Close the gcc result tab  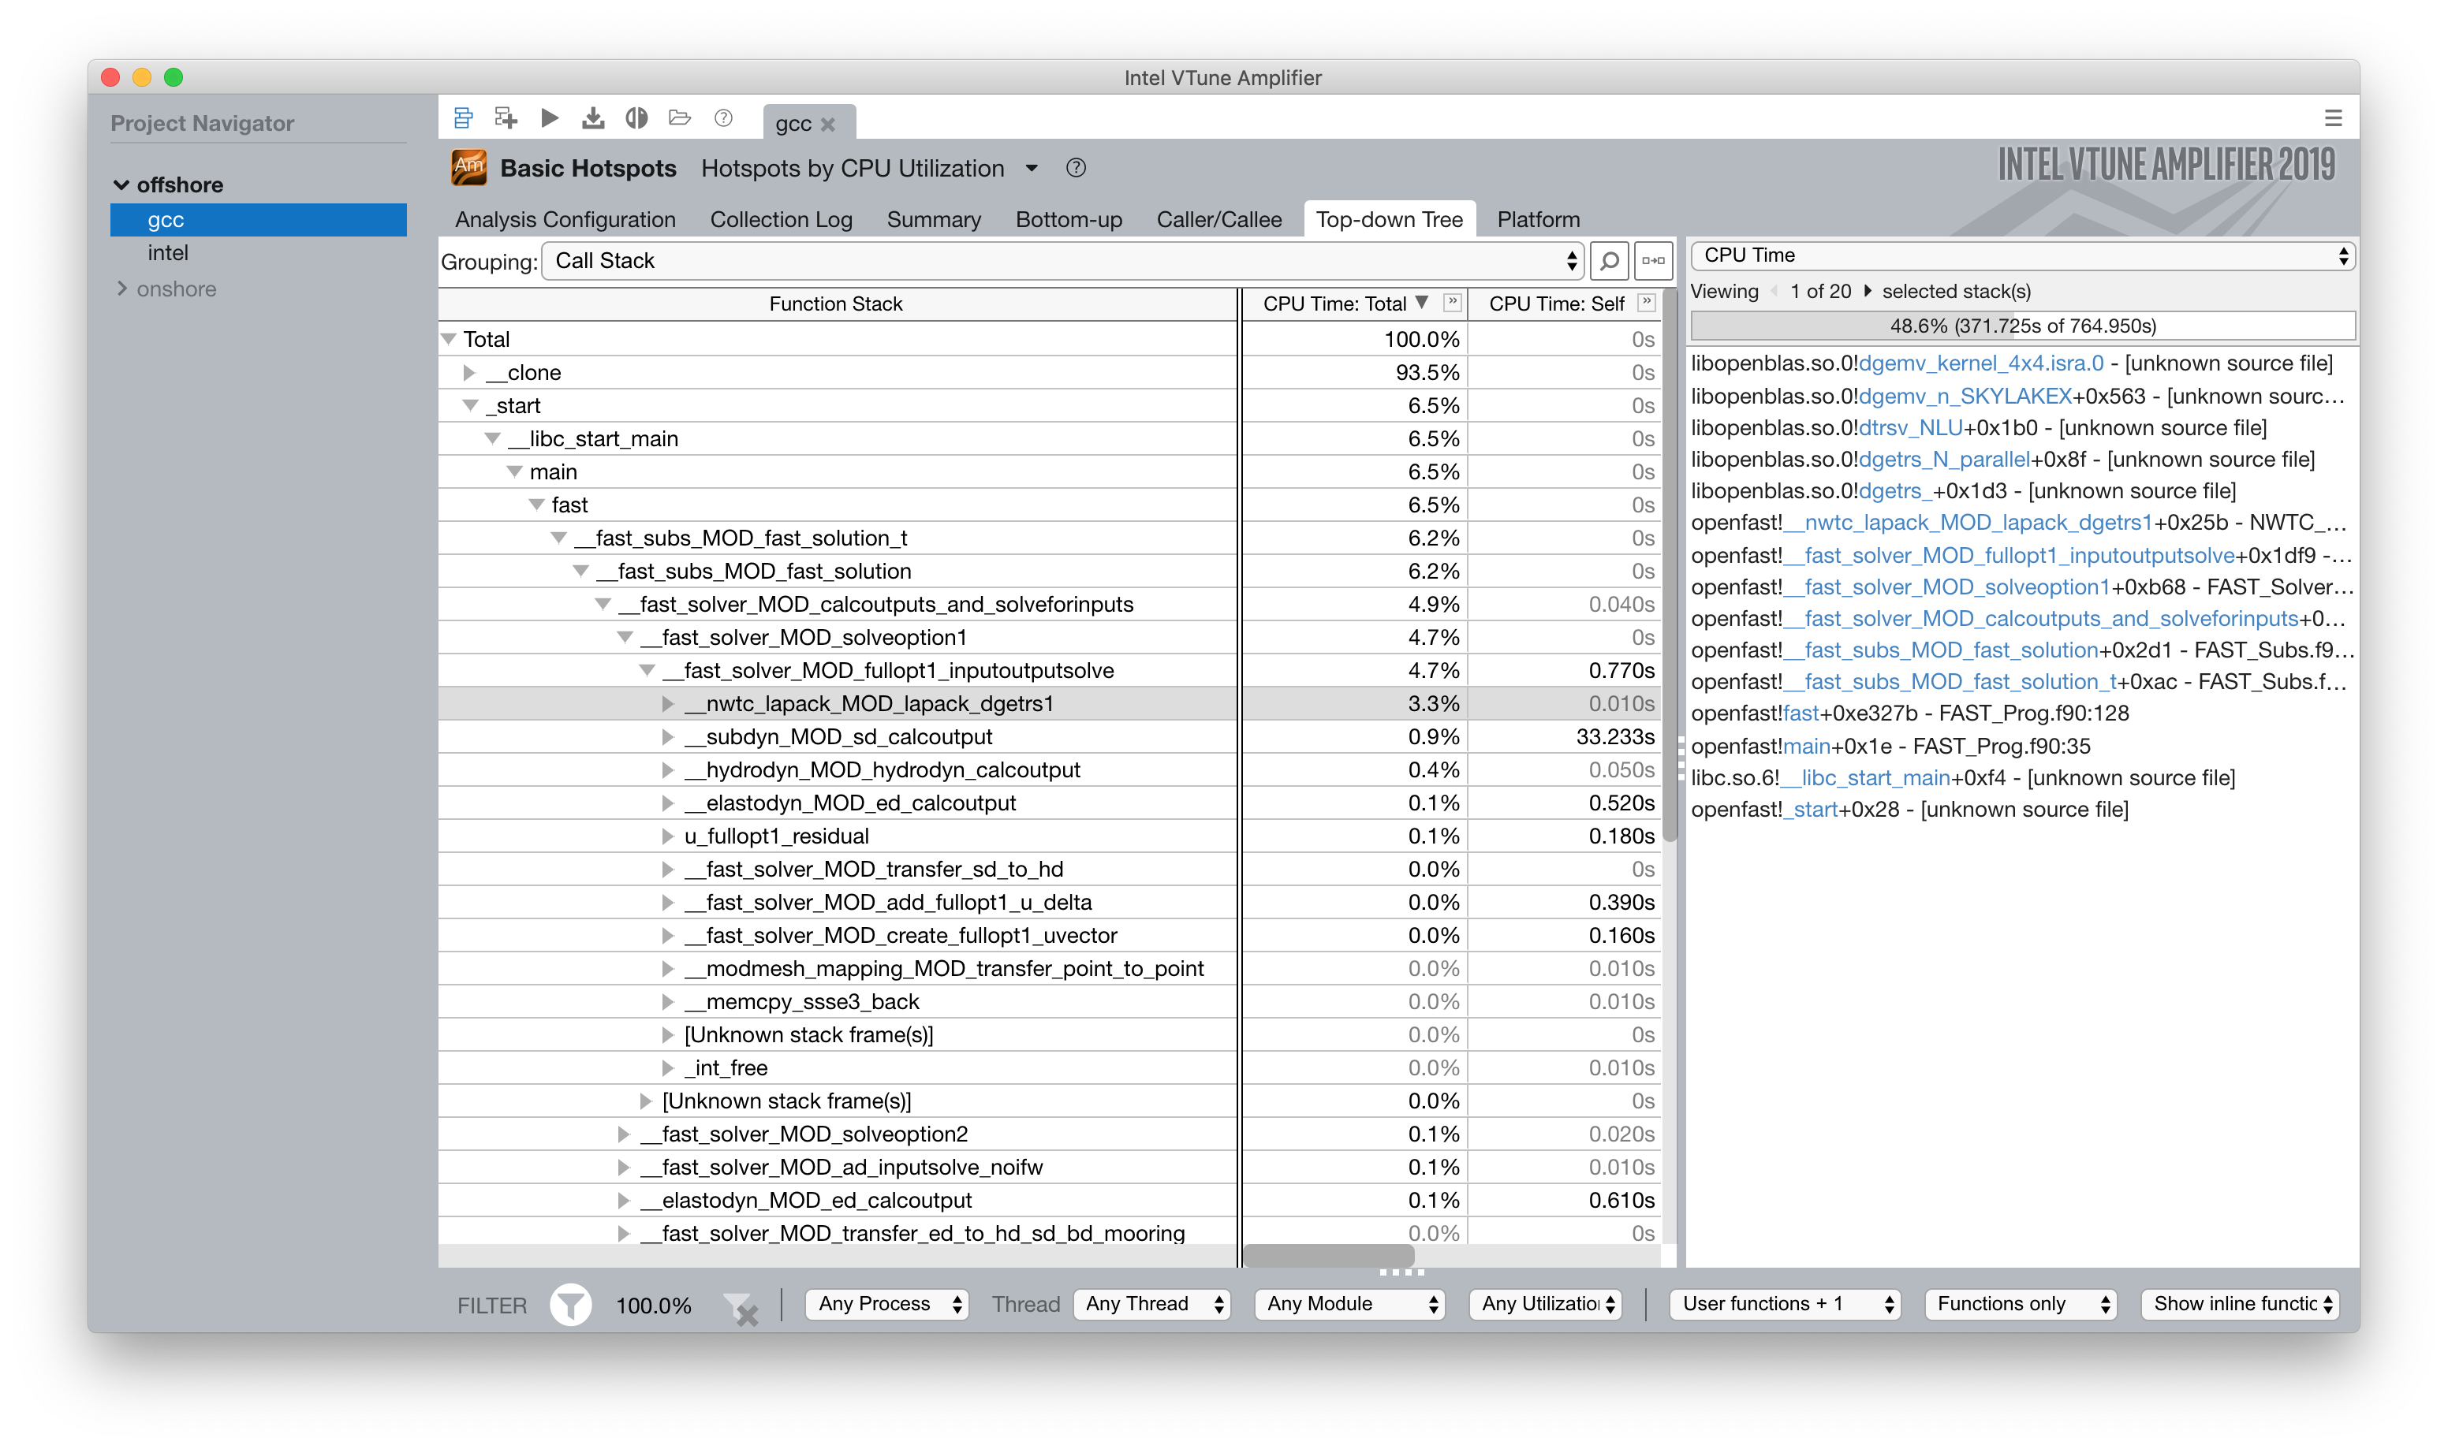point(828,124)
